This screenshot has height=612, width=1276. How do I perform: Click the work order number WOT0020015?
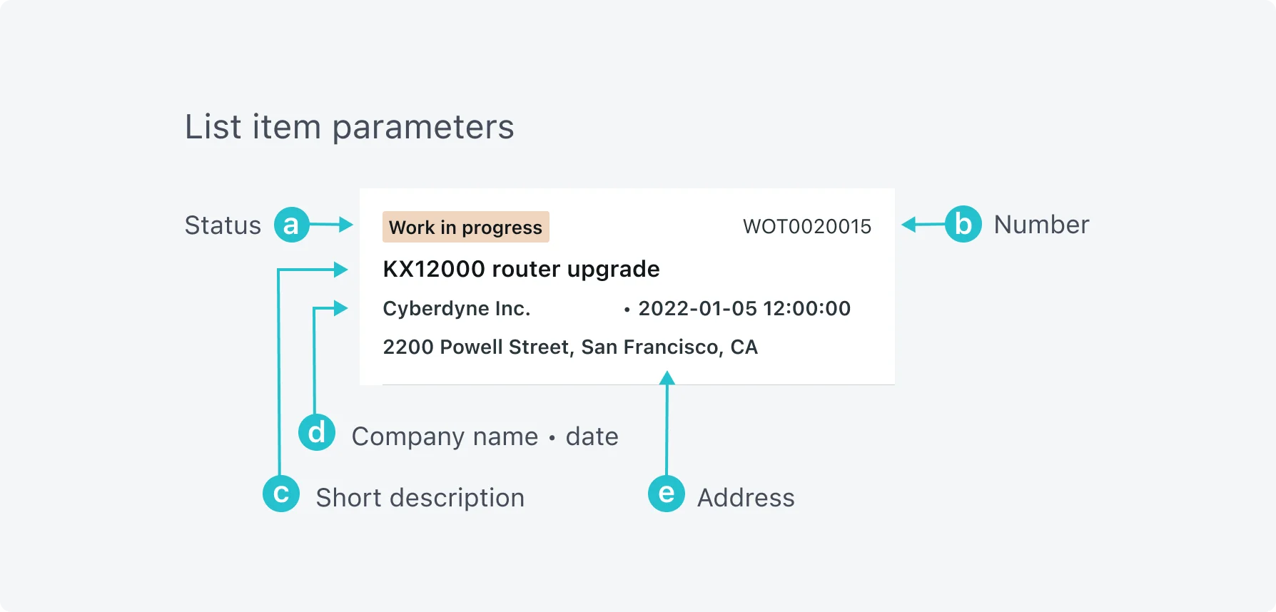point(807,227)
